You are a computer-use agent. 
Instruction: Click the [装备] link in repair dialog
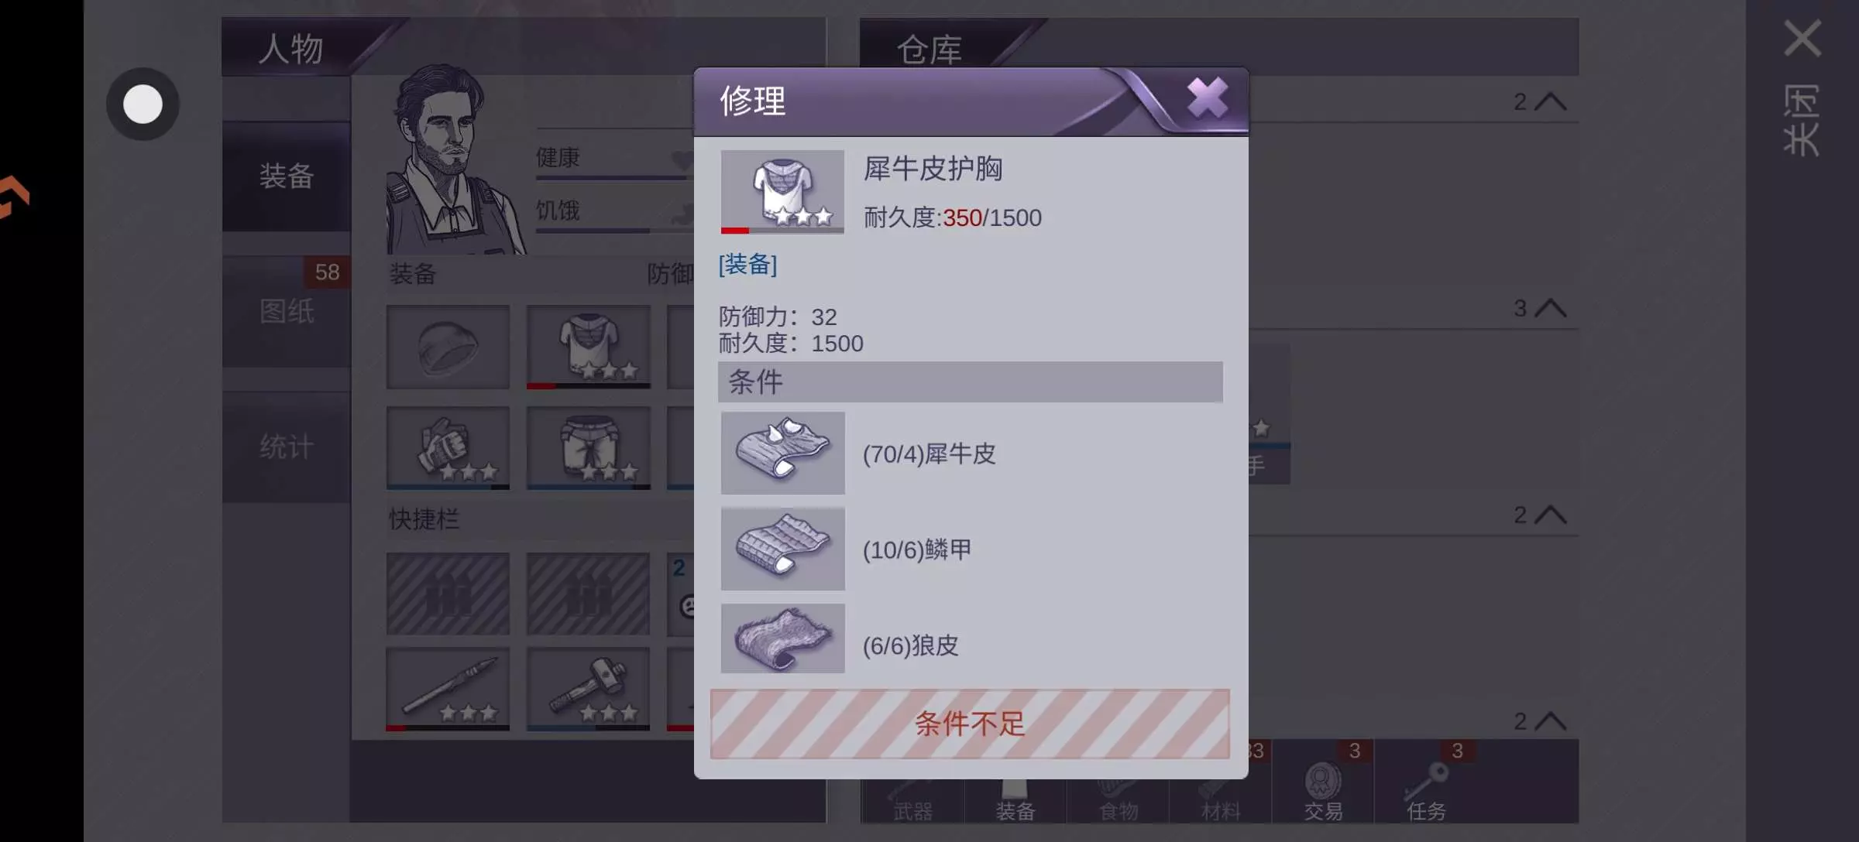[x=747, y=265]
